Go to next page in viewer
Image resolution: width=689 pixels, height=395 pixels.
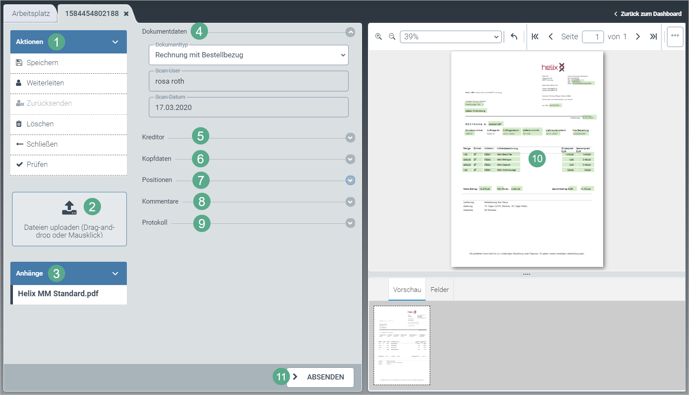pyautogui.click(x=638, y=37)
